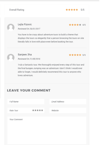102x145 pixels.
Task: Select first star in Rate Tour
Action: [x=33, y=110]
